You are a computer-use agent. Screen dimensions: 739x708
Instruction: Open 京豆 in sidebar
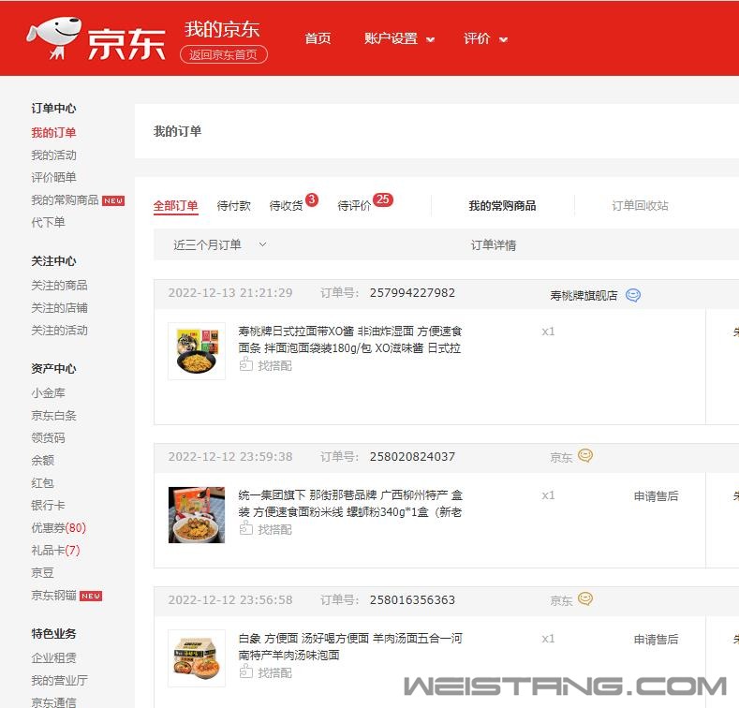tap(42, 573)
